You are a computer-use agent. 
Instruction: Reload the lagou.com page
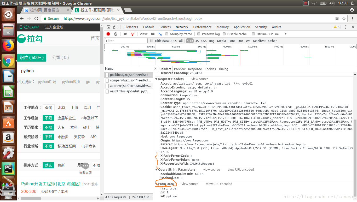pyautogui.click(x=36, y=19)
